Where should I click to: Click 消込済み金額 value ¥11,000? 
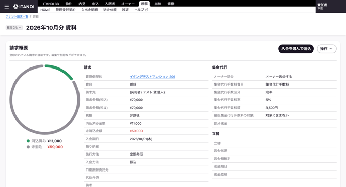tap(136, 124)
